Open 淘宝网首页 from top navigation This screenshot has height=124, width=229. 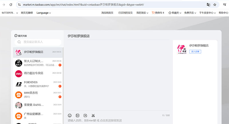click(x=107, y=13)
